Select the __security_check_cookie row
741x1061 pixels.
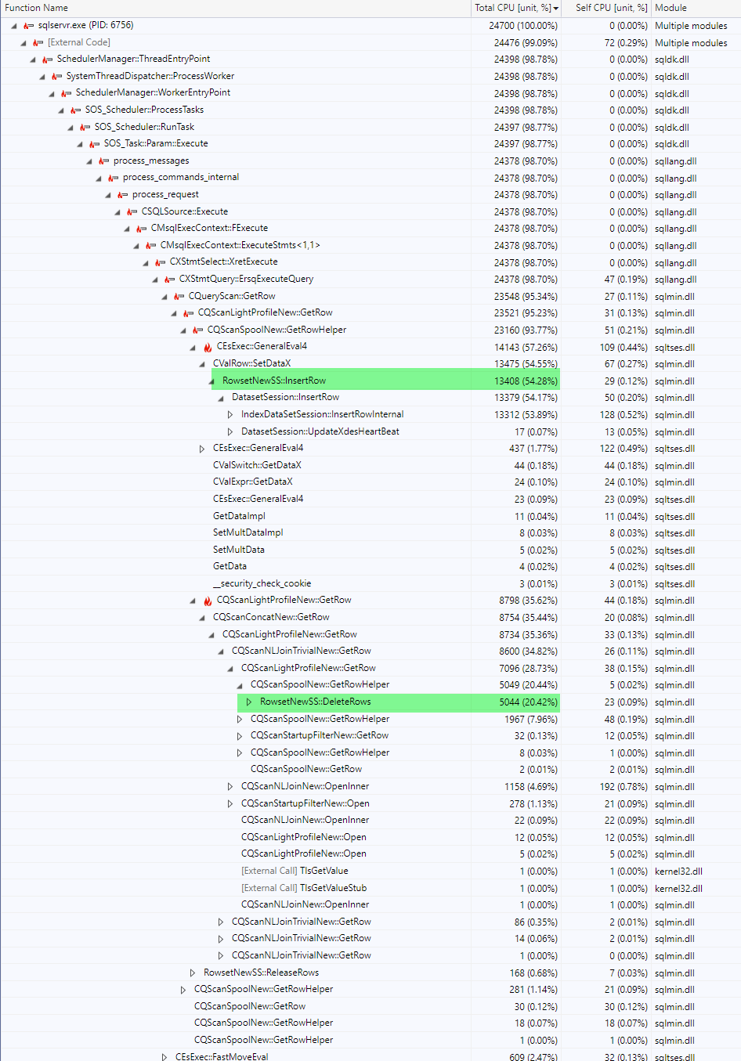point(370,584)
